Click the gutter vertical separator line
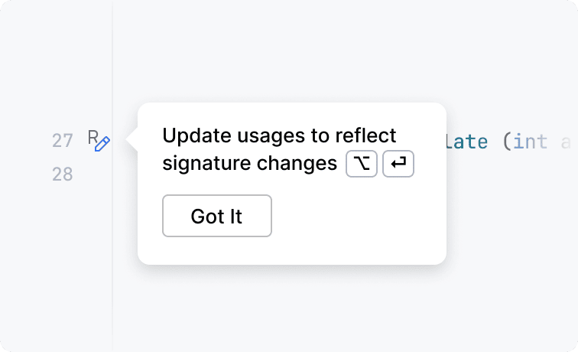The width and height of the screenshot is (578, 352). [113, 291]
